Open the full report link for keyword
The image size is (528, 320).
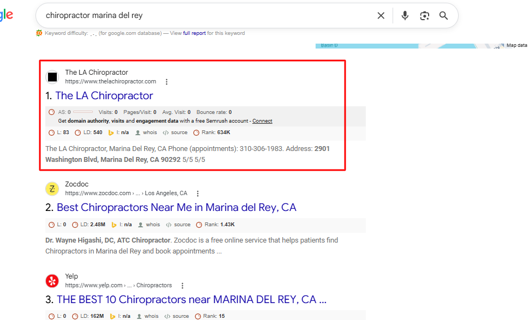[x=194, y=33]
